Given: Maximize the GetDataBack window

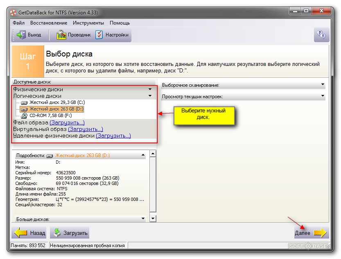Looking at the screenshot, I should click(306, 11).
